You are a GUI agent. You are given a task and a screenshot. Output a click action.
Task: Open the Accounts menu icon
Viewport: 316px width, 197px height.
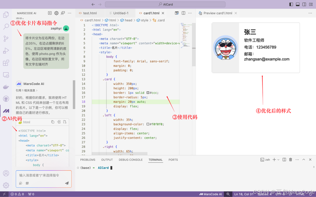6,173
